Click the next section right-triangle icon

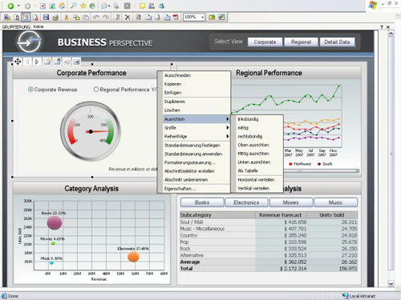37,62
